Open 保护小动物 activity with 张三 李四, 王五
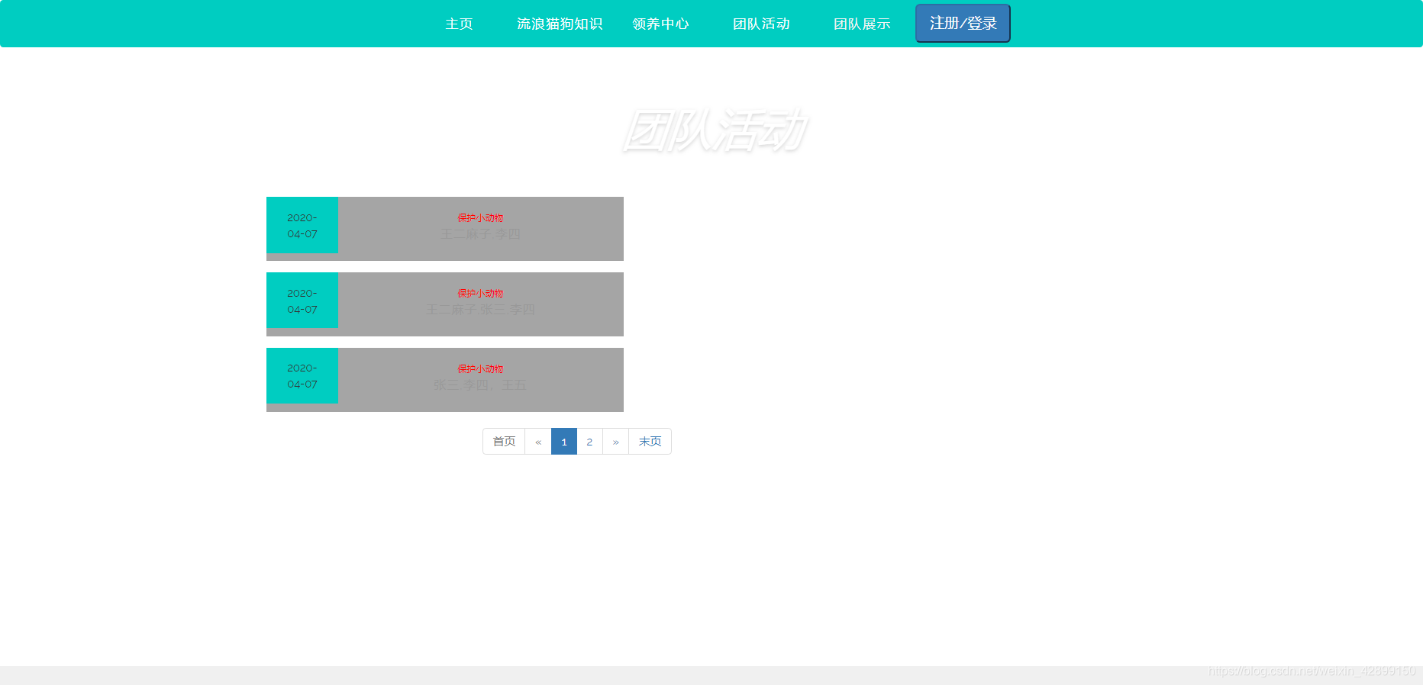Image resolution: width=1423 pixels, height=685 pixels. [x=480, y=369]
